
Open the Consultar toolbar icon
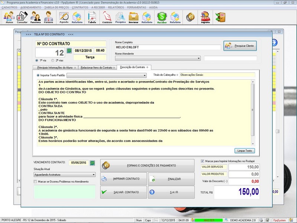coord(22,17)
